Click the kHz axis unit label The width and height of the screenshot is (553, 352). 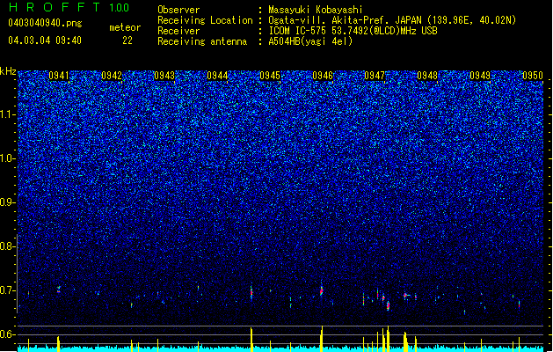tap(8, 71)
